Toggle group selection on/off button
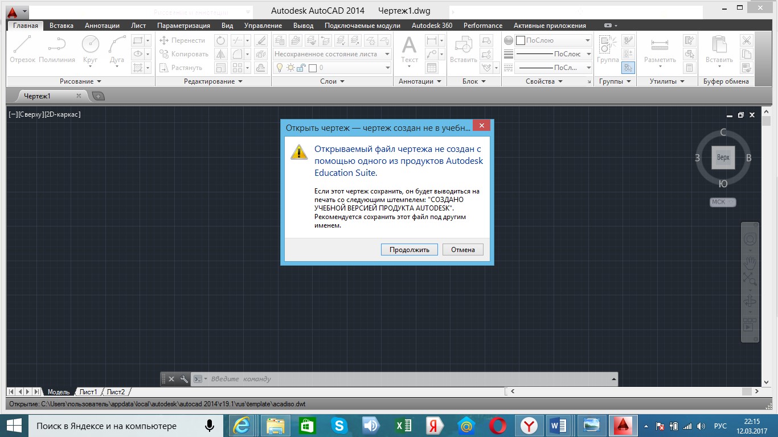 628,68
